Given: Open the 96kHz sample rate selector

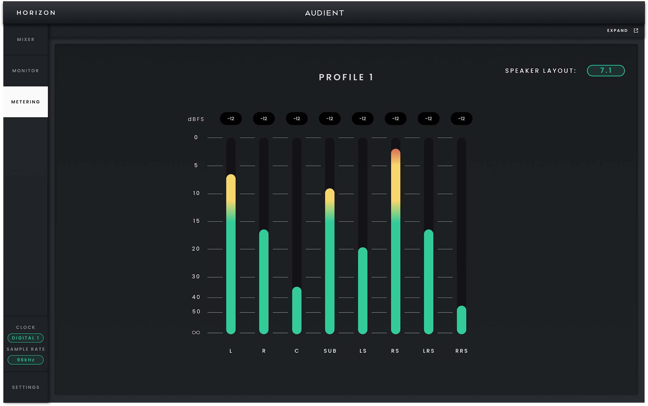Looking at the screenshot, I should point(26,360).
